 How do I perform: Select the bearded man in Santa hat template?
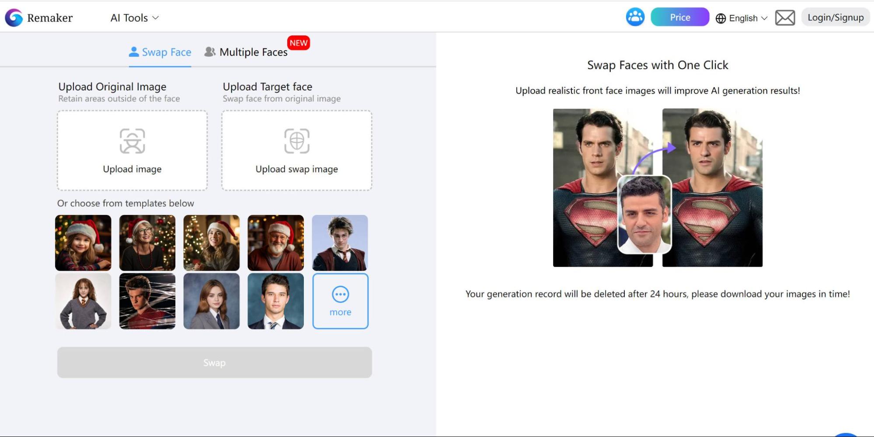coord(276,243)
